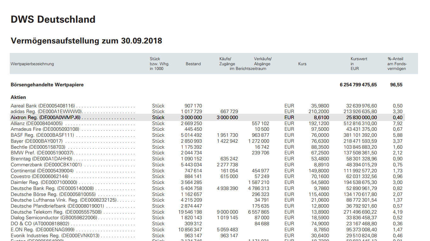Image resolution: width=430 pixels, height=241 pixels.
Task: Click the Kurs column header
Action: pyautogui.click(x=302, y=64)
